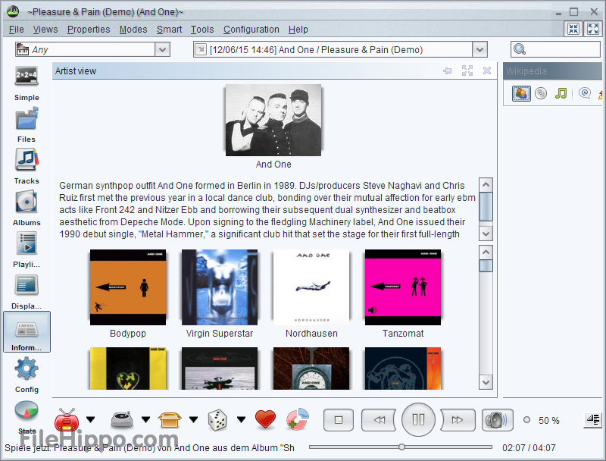606x461 pixels.
Task: Click the dice random icon
Action: click(217, 419)
